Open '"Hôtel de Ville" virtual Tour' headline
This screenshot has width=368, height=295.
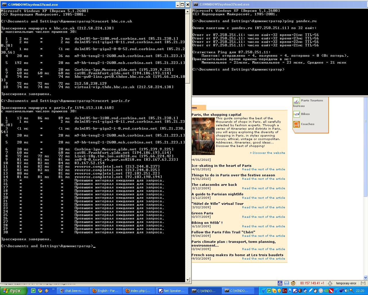point(218,204)
